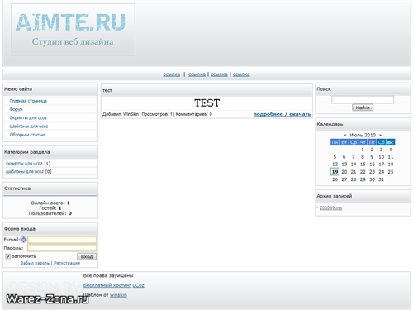Open подробнее / скачать link
This screenshot has width=413, height=310.
[x=282, y=114]
